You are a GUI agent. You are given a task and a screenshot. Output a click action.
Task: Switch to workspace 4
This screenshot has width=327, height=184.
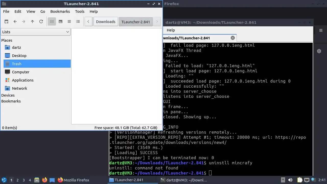coord(30,180)
